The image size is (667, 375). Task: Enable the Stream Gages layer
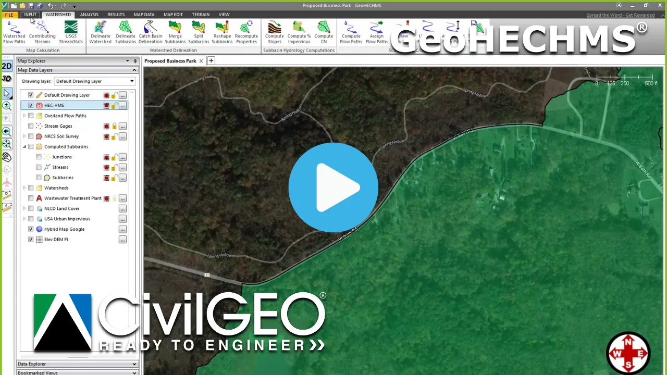pyautogui.click(x=31, y=126)
